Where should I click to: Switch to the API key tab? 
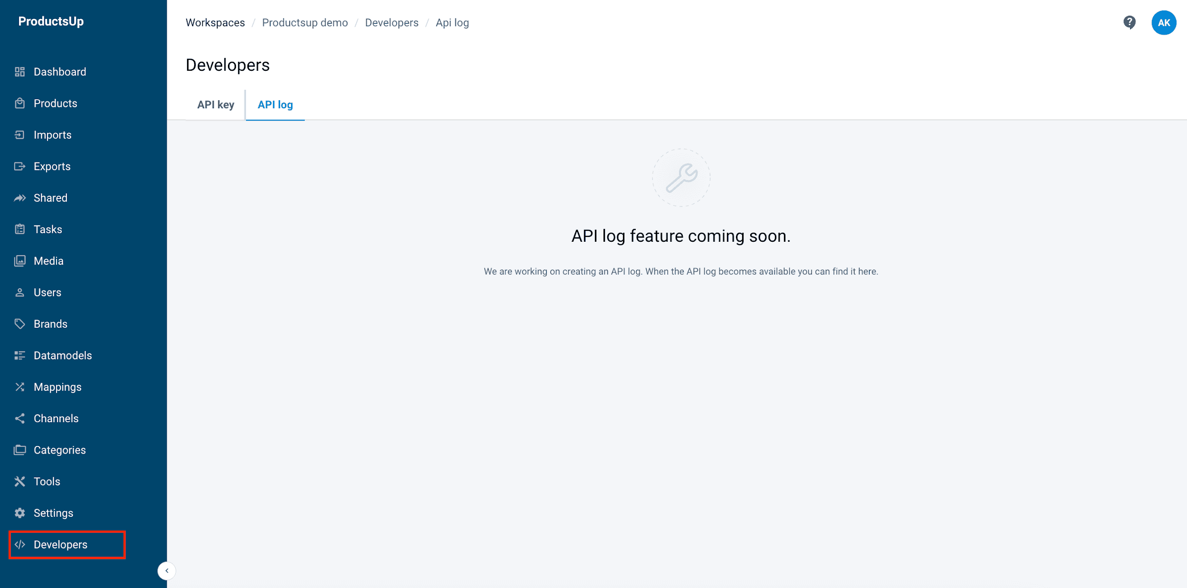pyautogui.click(x=216, y=104)
